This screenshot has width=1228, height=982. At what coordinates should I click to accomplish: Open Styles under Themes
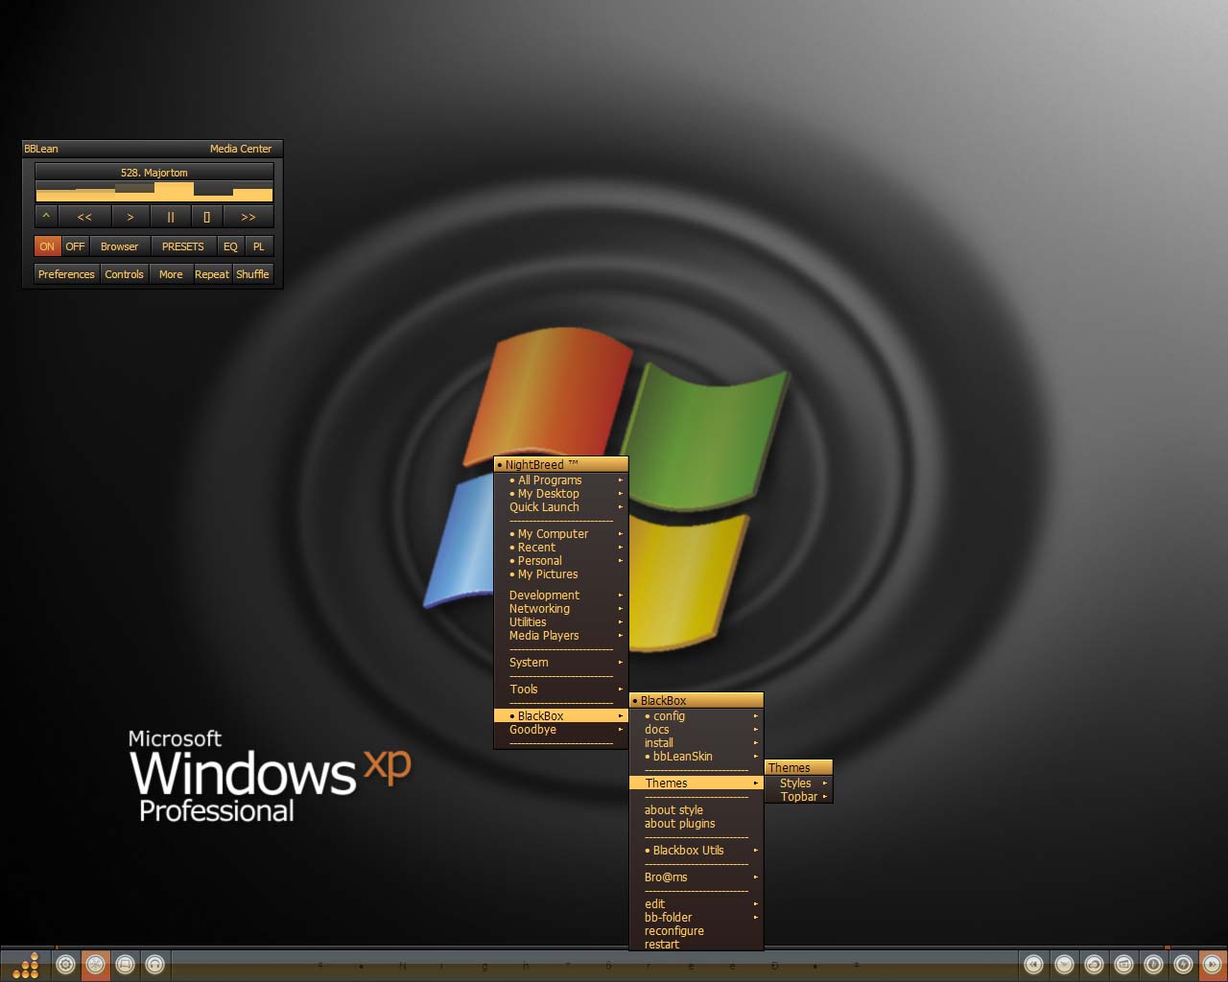799,783
